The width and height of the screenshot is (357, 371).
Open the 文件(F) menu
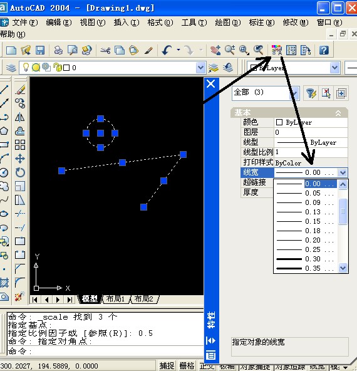click(25, 23)
